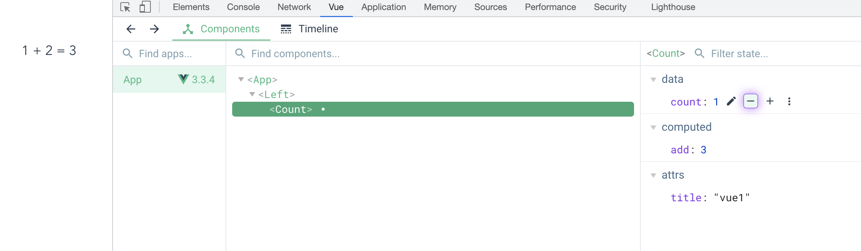The width and height of the screenshot is (861, 251).
Task: Decrement count with the minus button
Action: 751,101
